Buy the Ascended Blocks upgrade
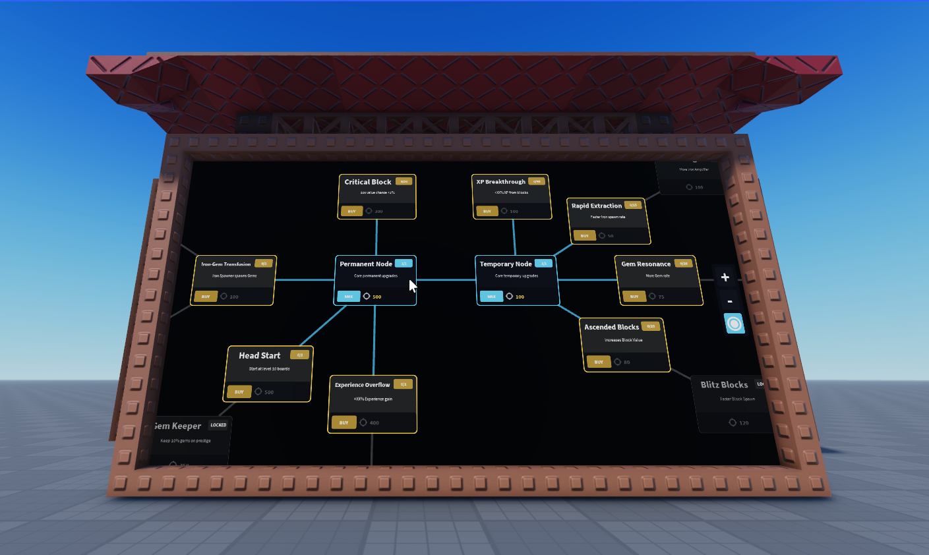929x555 pixels. pyautogui.click(x=599, y=362)
